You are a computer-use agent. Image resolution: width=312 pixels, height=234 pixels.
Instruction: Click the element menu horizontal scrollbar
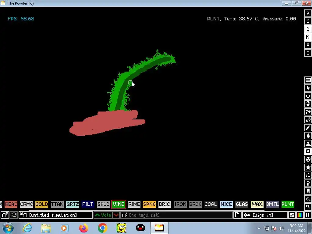[x=147, y=210]
